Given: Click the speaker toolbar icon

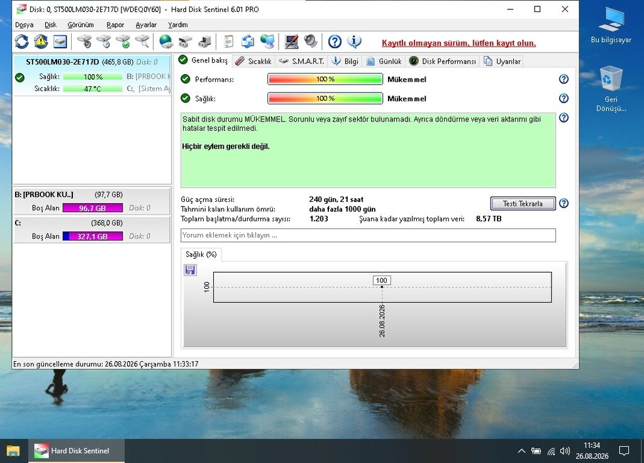Looking at the screenshot, I should 311,42.
